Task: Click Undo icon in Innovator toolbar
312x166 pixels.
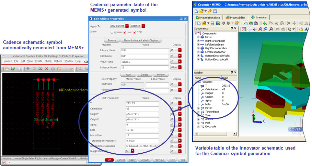Action: tap(223, 23)
